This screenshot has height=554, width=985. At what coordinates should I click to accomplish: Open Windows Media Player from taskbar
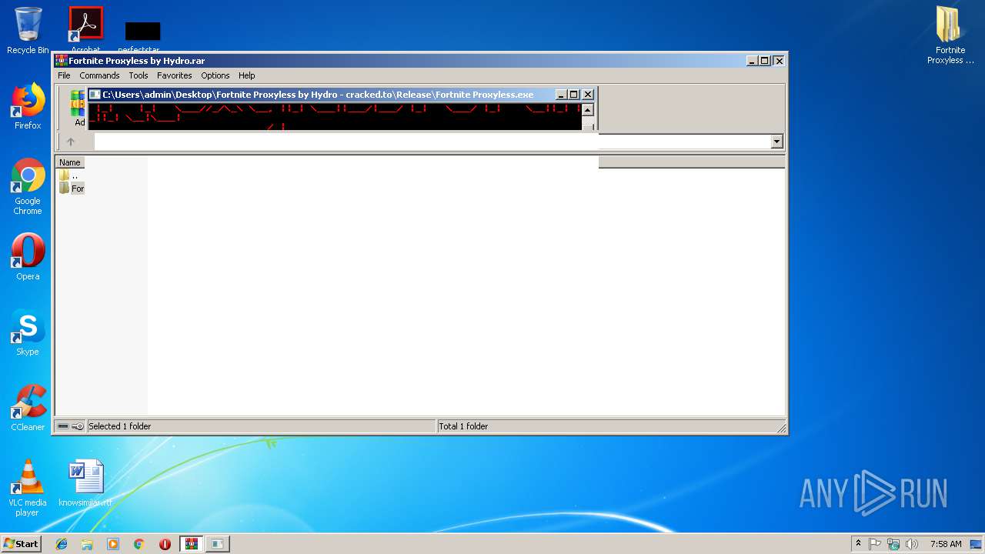click(113, 544)
